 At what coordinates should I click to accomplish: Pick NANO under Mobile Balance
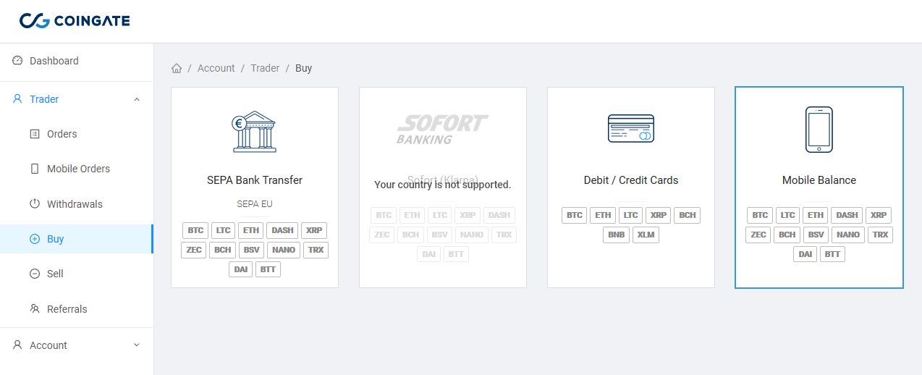pos(847,235)
